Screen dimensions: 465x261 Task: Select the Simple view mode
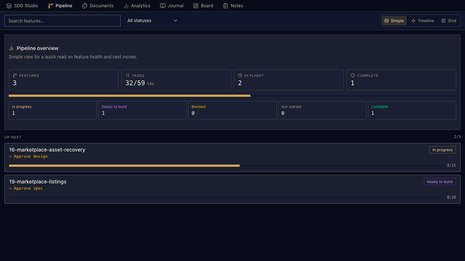(394, 21)
